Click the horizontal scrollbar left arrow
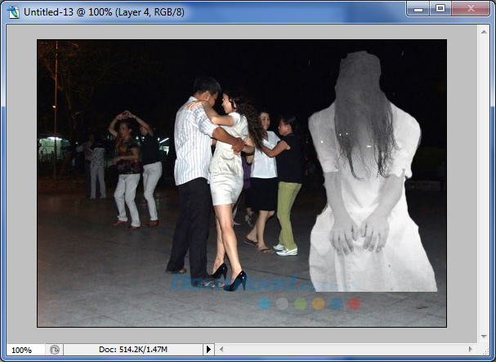Image resolution: width=496 pixels, height=362 pixels. point(221,349)
